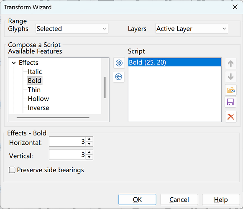Decrease the Vertical bold value
This screenshot has height=209, width=243.
(x=89, y=157)
